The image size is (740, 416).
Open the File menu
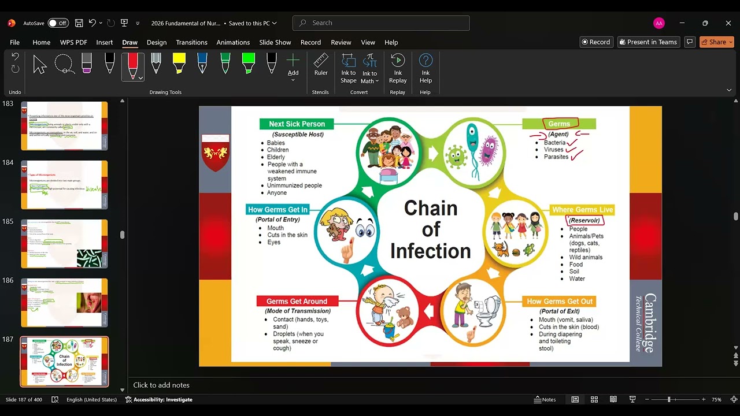[15, 42]
